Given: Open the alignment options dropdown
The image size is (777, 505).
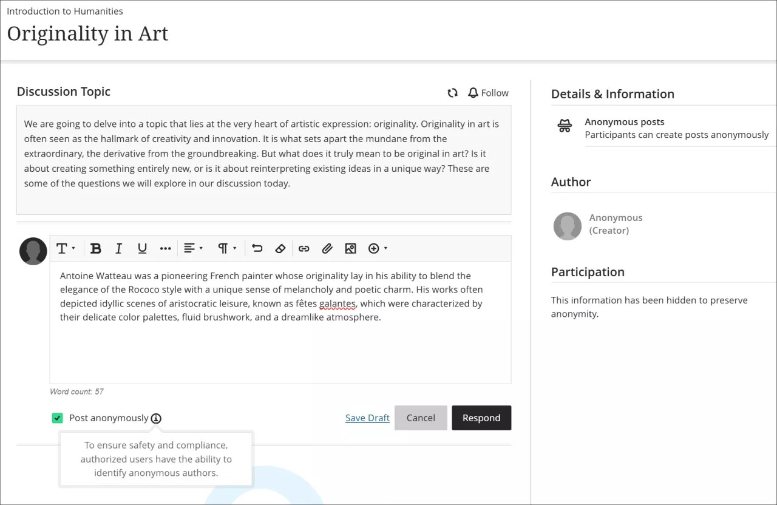Looking at the screenshot, I should 192,248.
